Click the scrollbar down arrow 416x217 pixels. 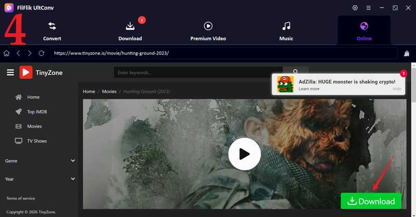413,215
